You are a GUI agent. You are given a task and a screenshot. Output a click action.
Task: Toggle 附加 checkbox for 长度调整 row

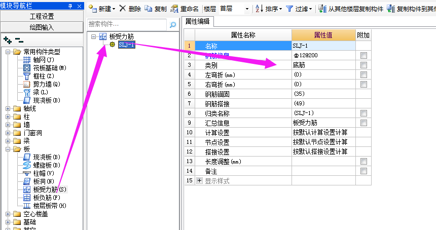point(364,162)
